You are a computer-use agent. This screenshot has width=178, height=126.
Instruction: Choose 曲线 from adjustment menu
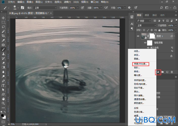coord(137,71)
